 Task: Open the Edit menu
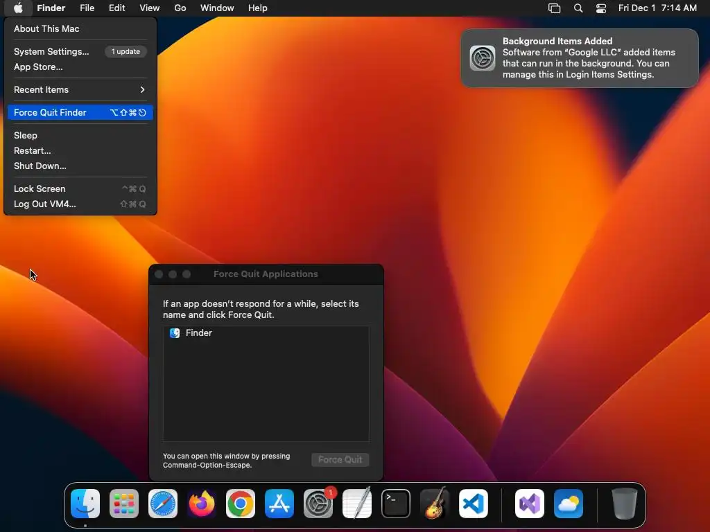tap(116, 8)
